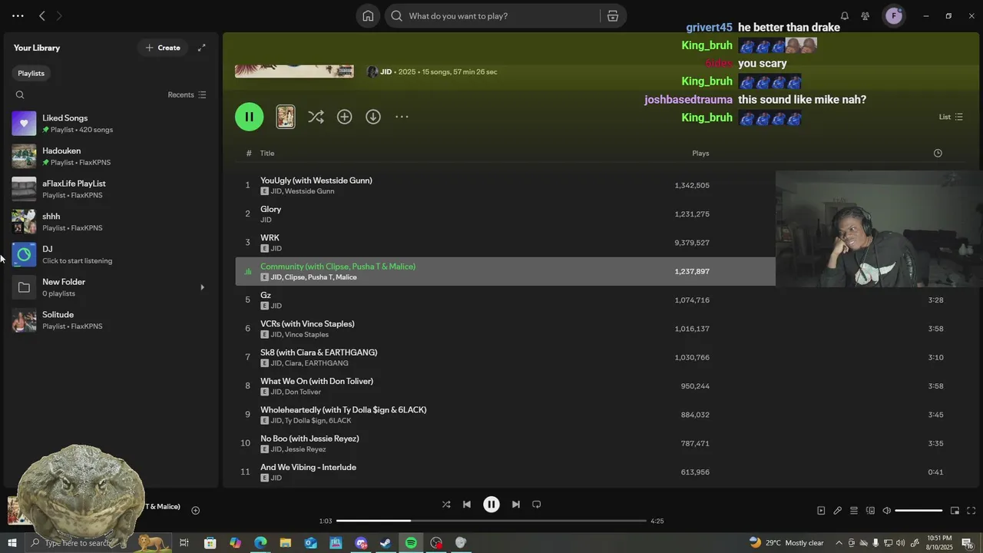This screenshot has width=983, height=553.
Task: Open Spotify from the Windows taskbar
Action: click(412, 543)
